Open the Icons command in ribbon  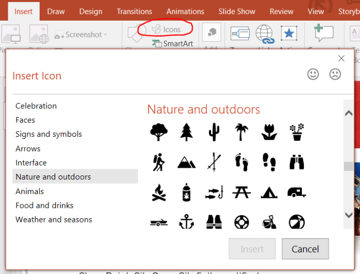[x=166, y=29]
